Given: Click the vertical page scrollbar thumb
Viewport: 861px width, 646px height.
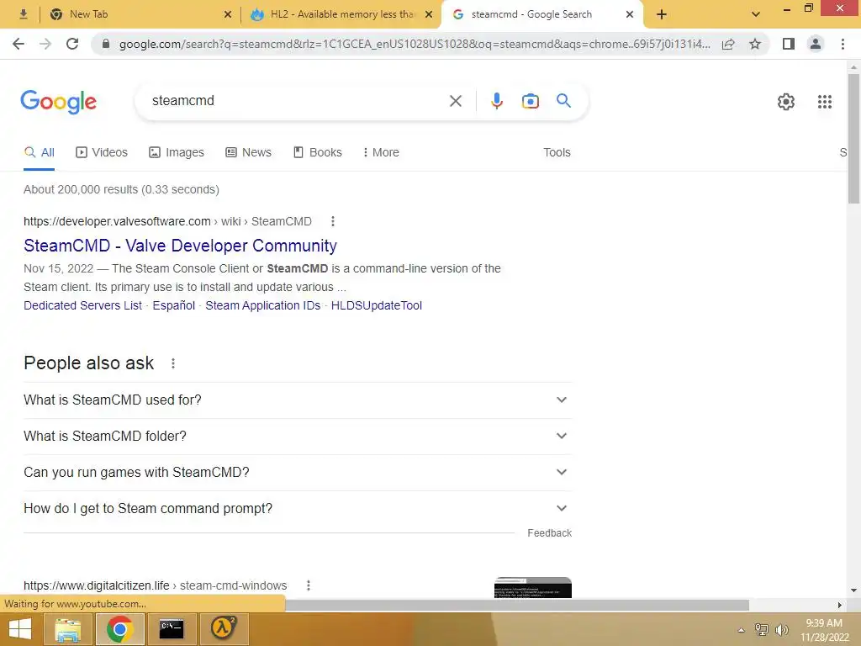Looking at the screenshot, I should click(853, 139).
